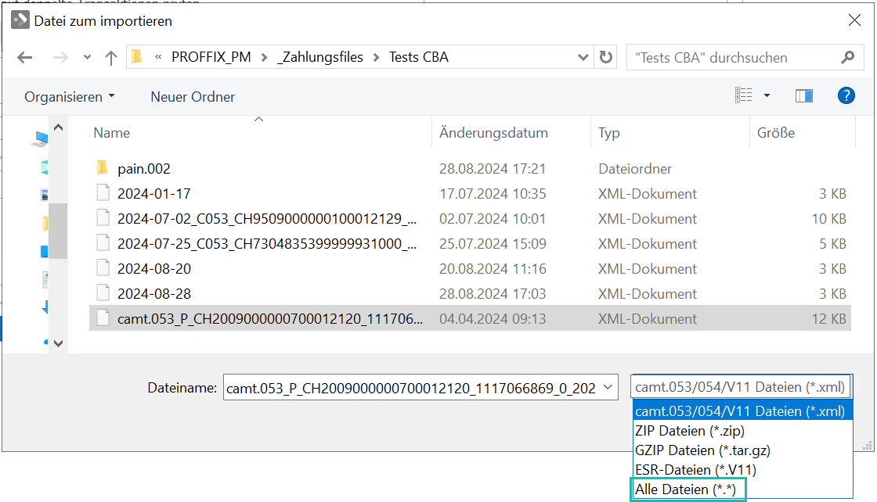The width and height of the screenshot is (877, 502).
Task: Choose camt.053/054/V11 Dateien (*.xml) in the list
Action: [x=743, y=411]
